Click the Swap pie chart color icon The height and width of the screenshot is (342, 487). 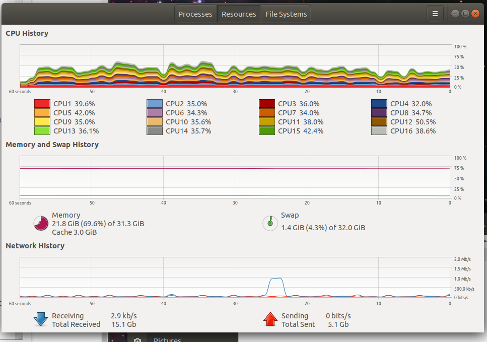point(270,223)
